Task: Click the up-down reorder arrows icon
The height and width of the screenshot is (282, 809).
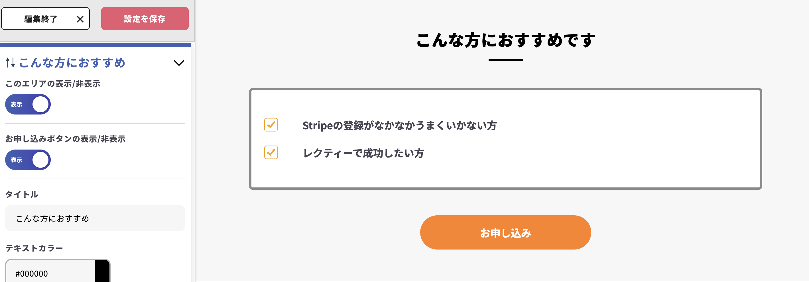Action: point(10,62)
